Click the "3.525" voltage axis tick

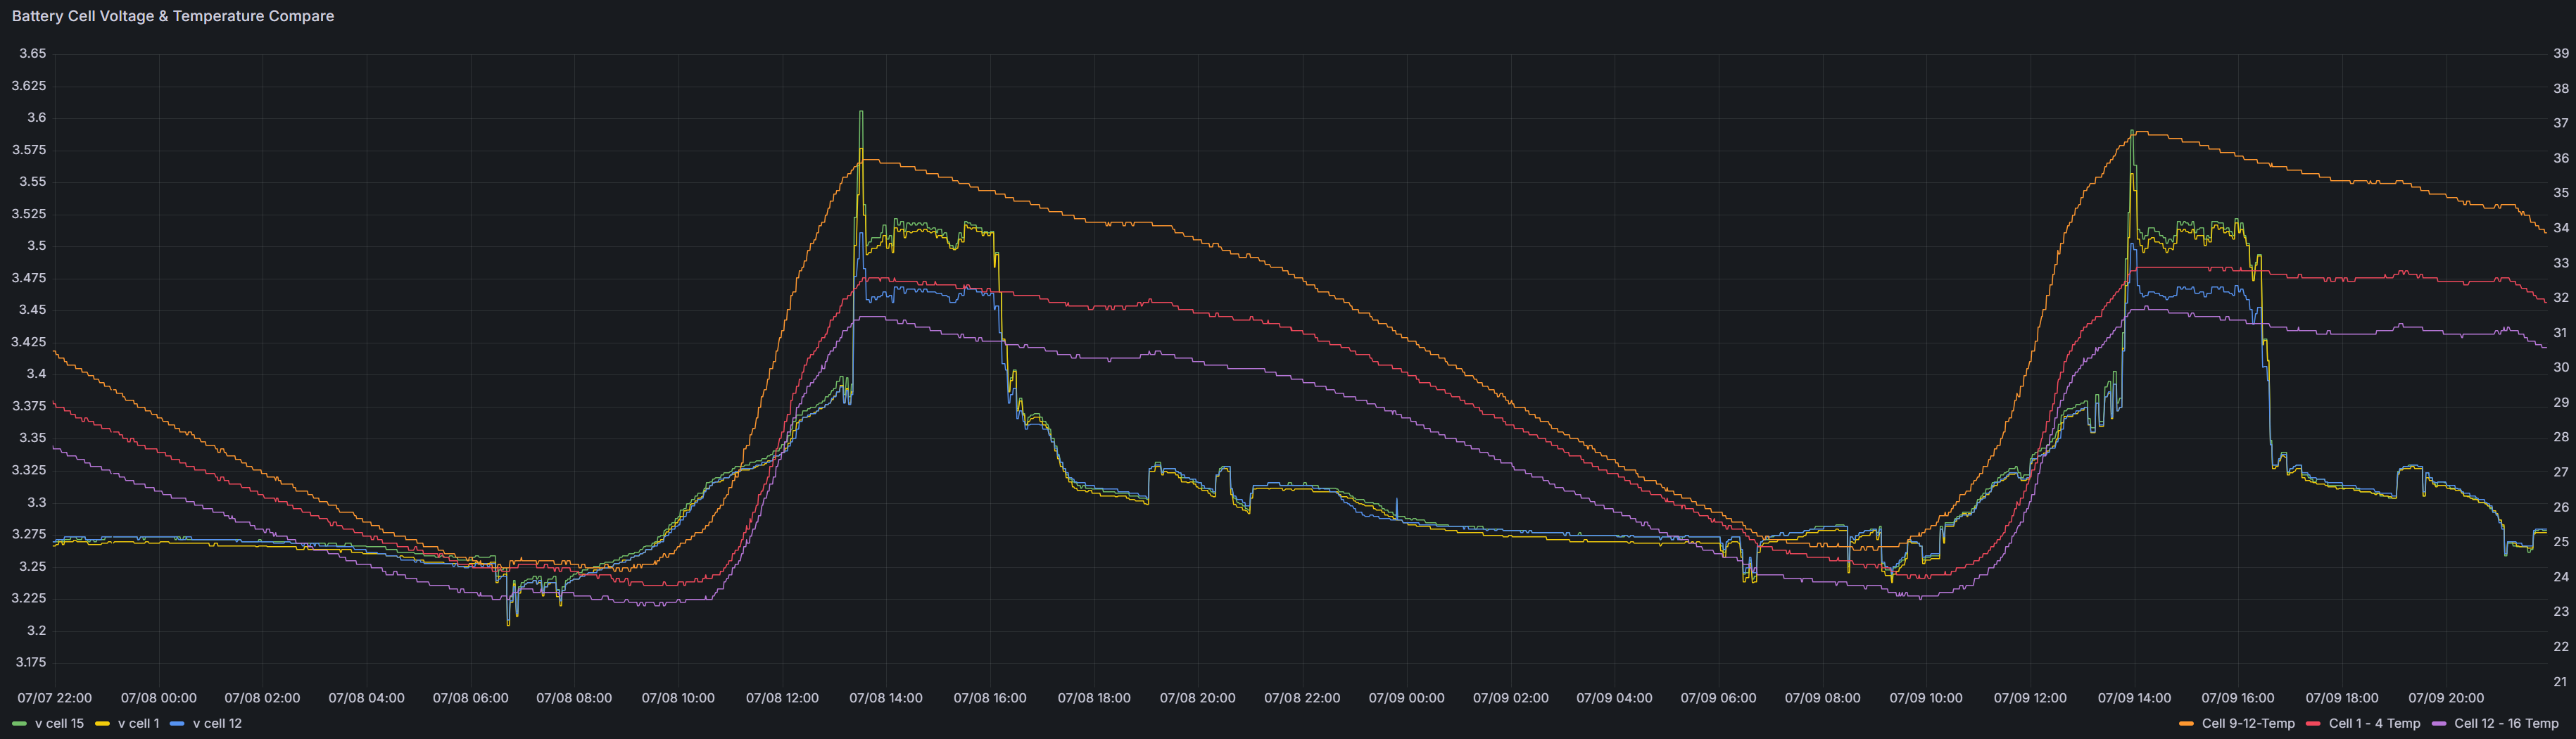point(28,214)
